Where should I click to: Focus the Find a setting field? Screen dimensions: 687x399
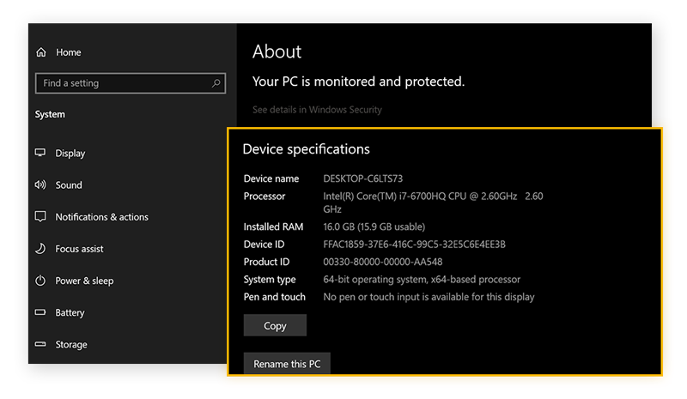click(120, 83)
